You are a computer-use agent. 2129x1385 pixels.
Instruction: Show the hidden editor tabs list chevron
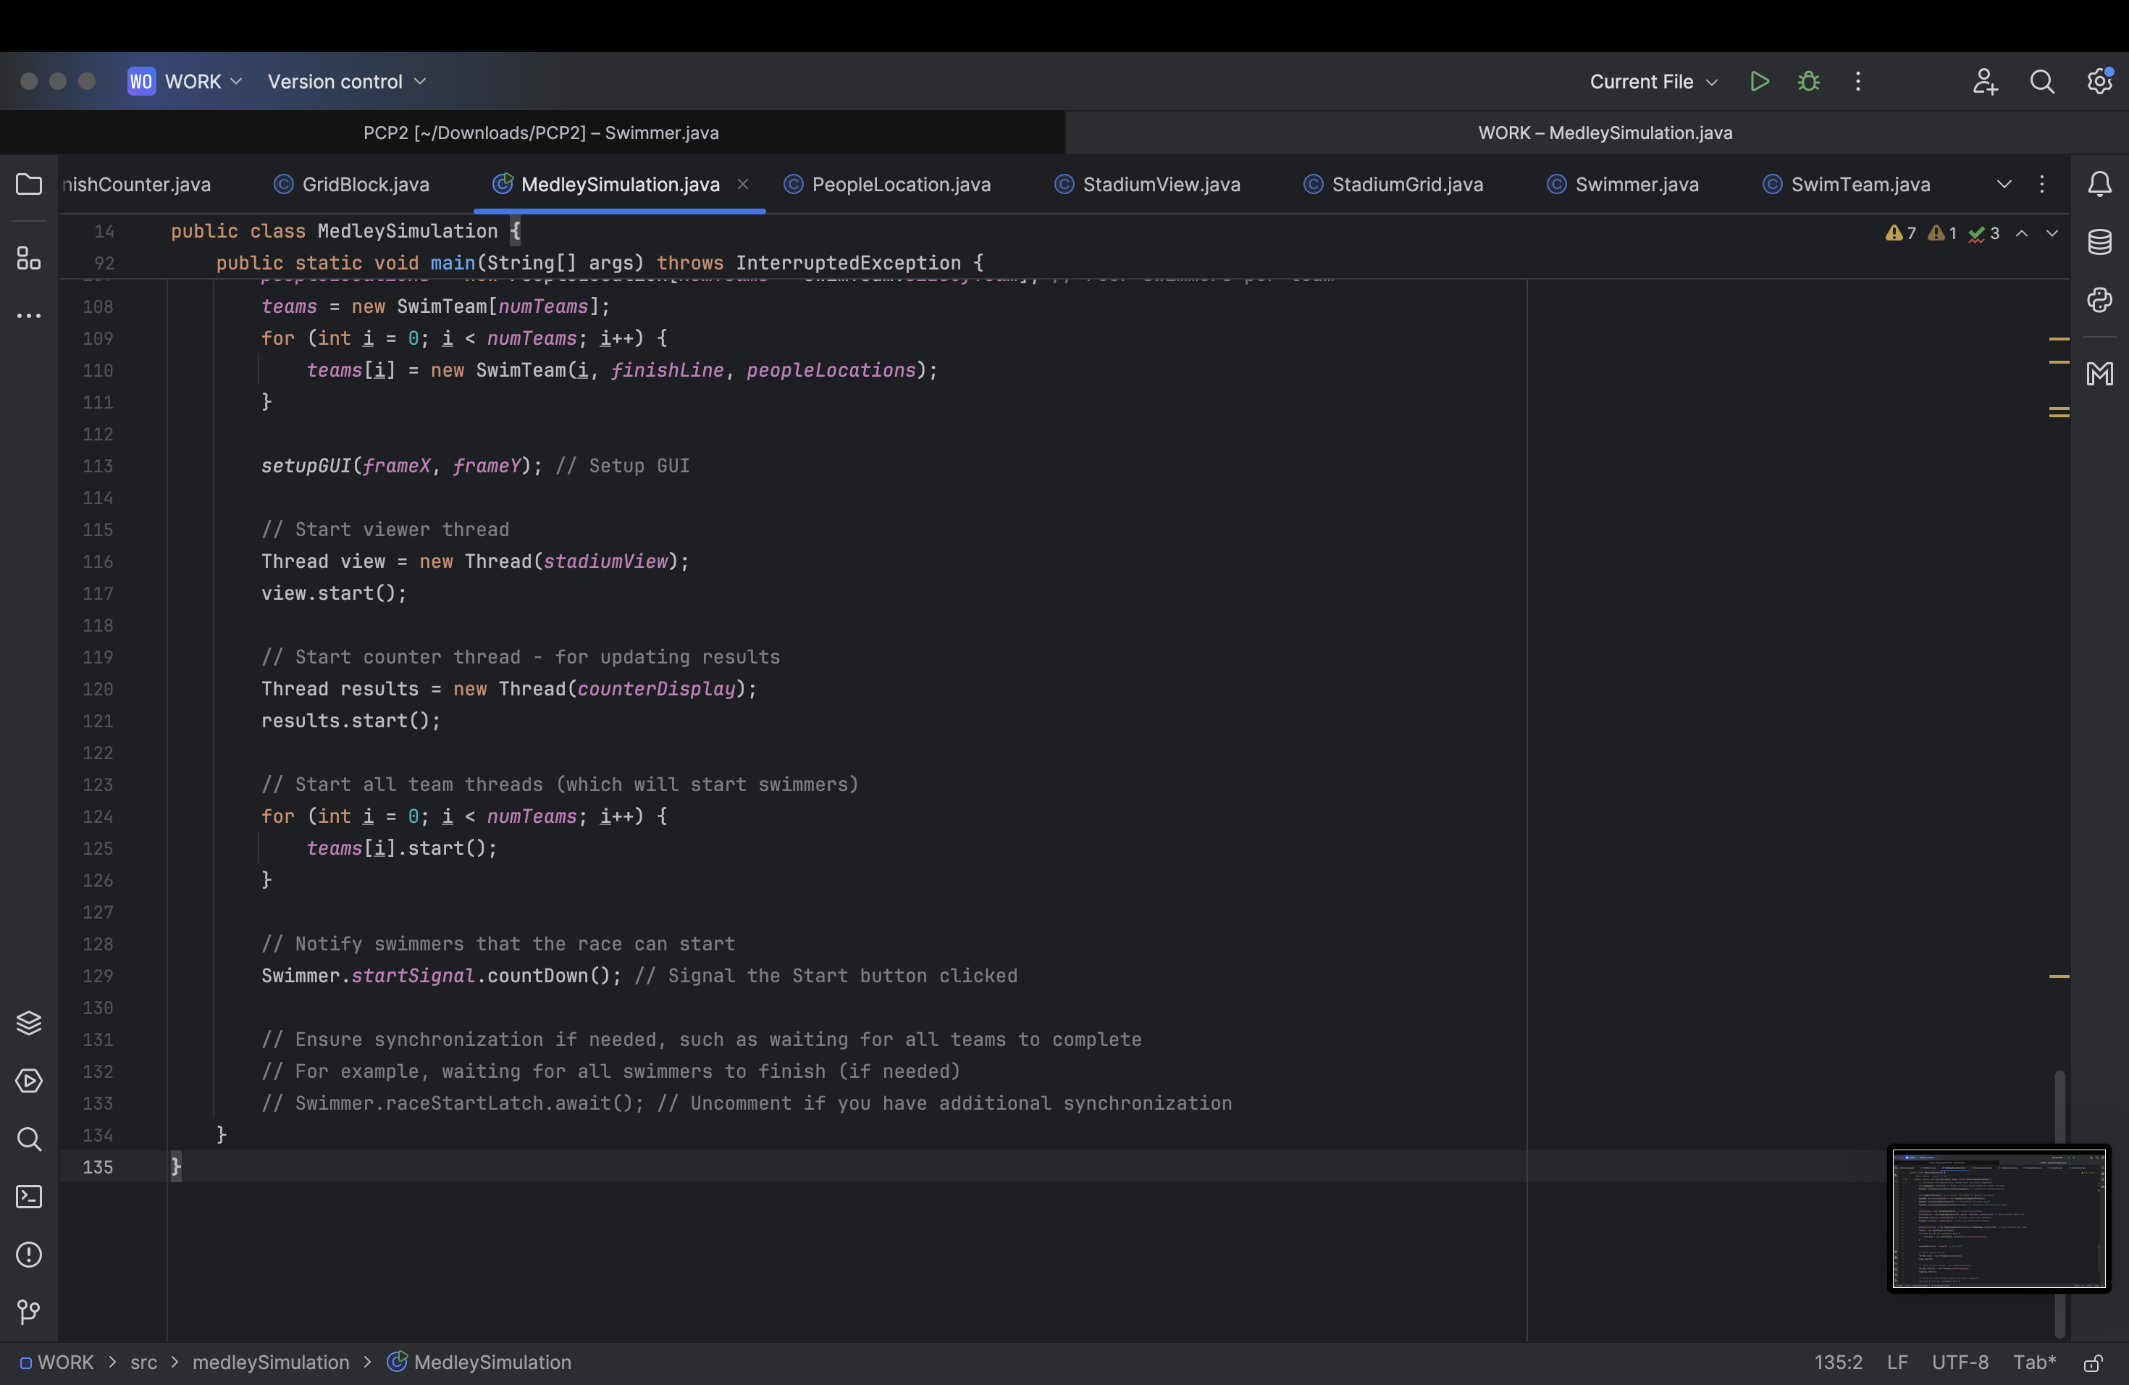coord(2004,184)
